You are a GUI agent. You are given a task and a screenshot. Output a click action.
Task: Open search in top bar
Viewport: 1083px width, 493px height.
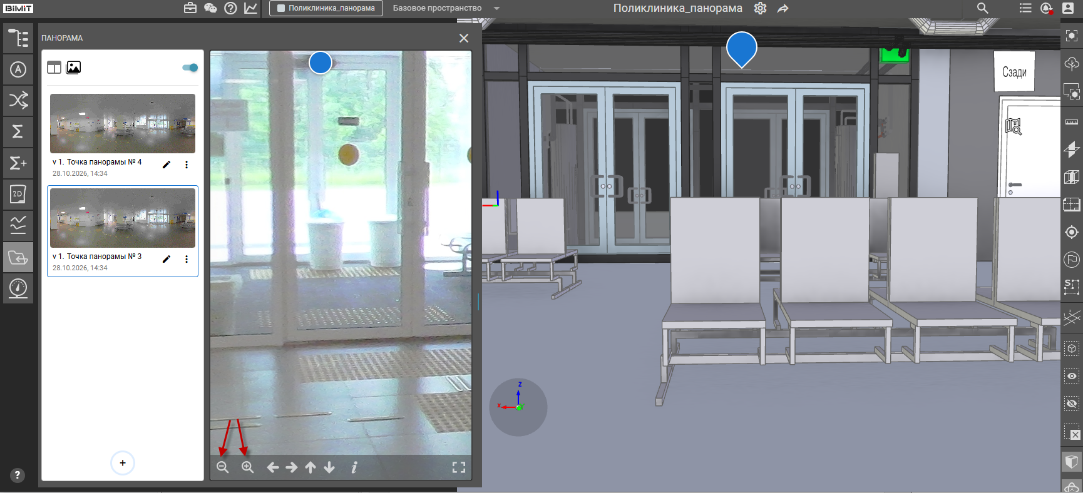pyautogui.click(x=983, y=8)
